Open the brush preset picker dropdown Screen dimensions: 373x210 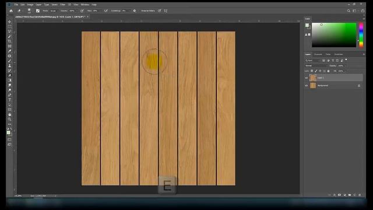(30, 10)
